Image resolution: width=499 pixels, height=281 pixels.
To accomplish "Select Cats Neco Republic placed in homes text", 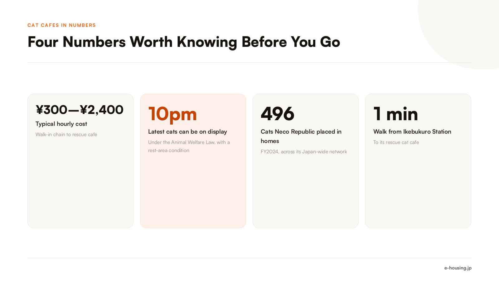I will 301,136.
